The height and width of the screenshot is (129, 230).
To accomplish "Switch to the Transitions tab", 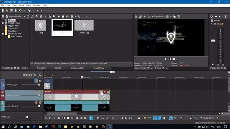I will tap(41, 68).
